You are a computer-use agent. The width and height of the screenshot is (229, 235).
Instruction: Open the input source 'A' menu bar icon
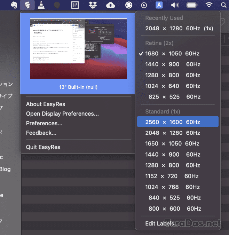159,5
